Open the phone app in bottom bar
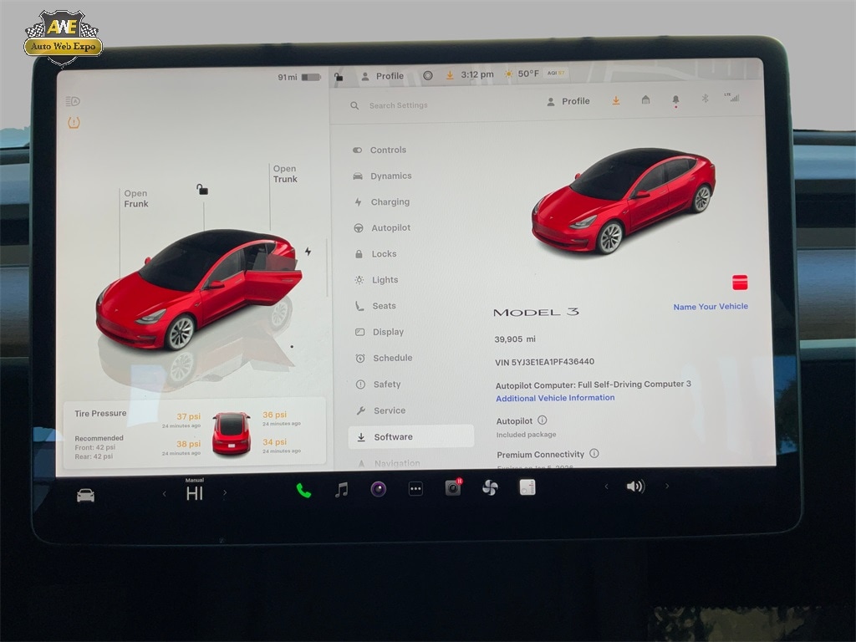 (303, 490)
